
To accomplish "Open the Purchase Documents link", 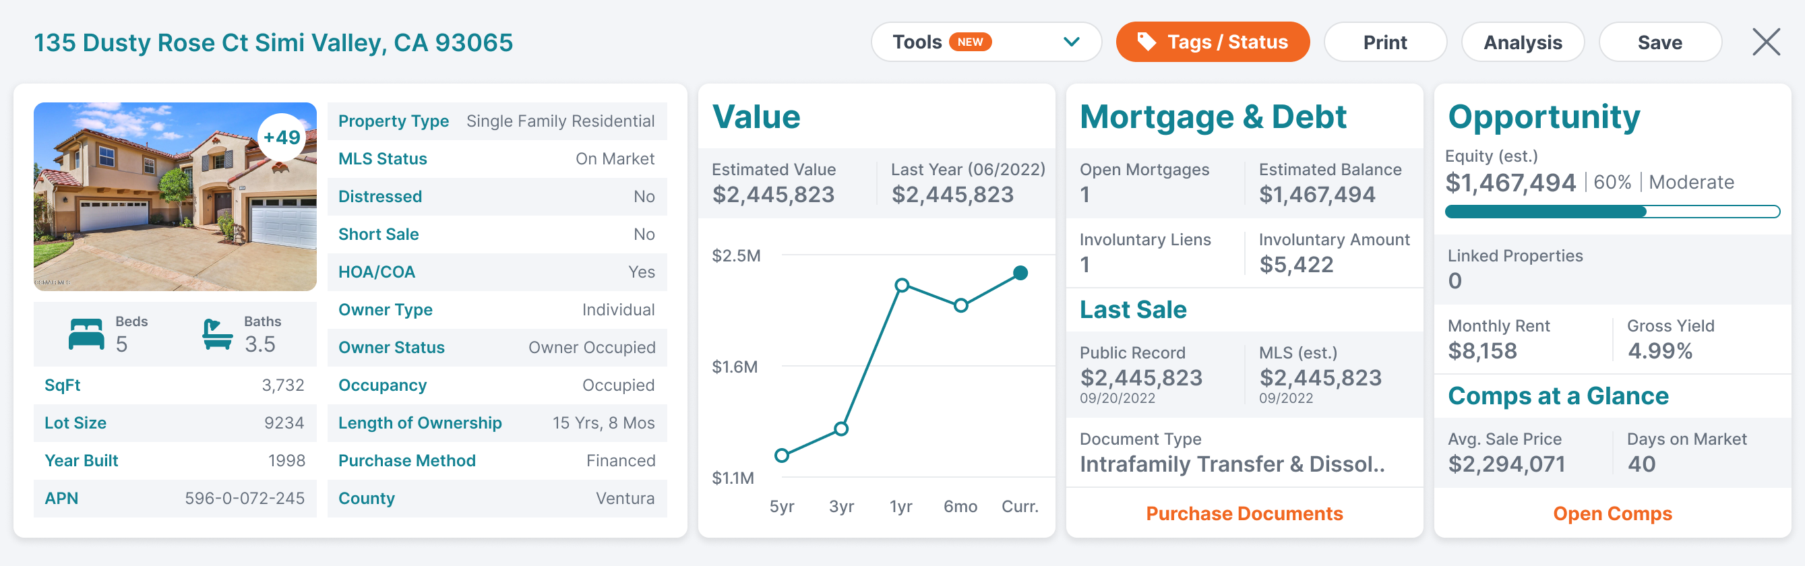I will 1244,513.
